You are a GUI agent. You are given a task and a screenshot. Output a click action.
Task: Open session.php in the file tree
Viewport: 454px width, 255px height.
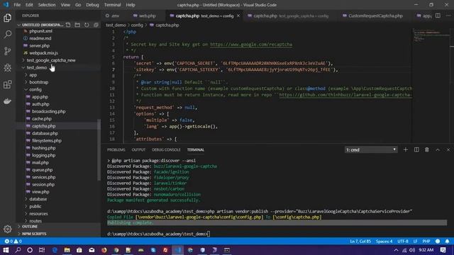coord(43,184)
